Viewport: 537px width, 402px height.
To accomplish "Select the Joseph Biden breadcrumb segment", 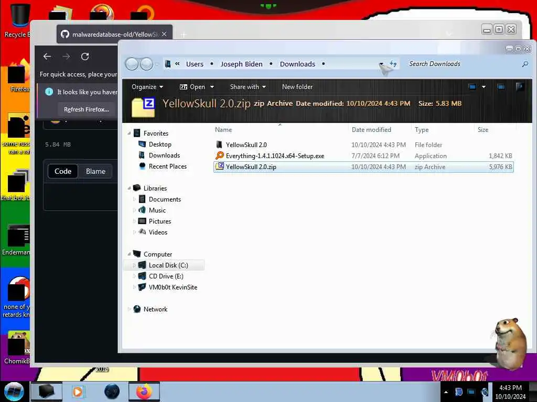I will pos(241,64).
